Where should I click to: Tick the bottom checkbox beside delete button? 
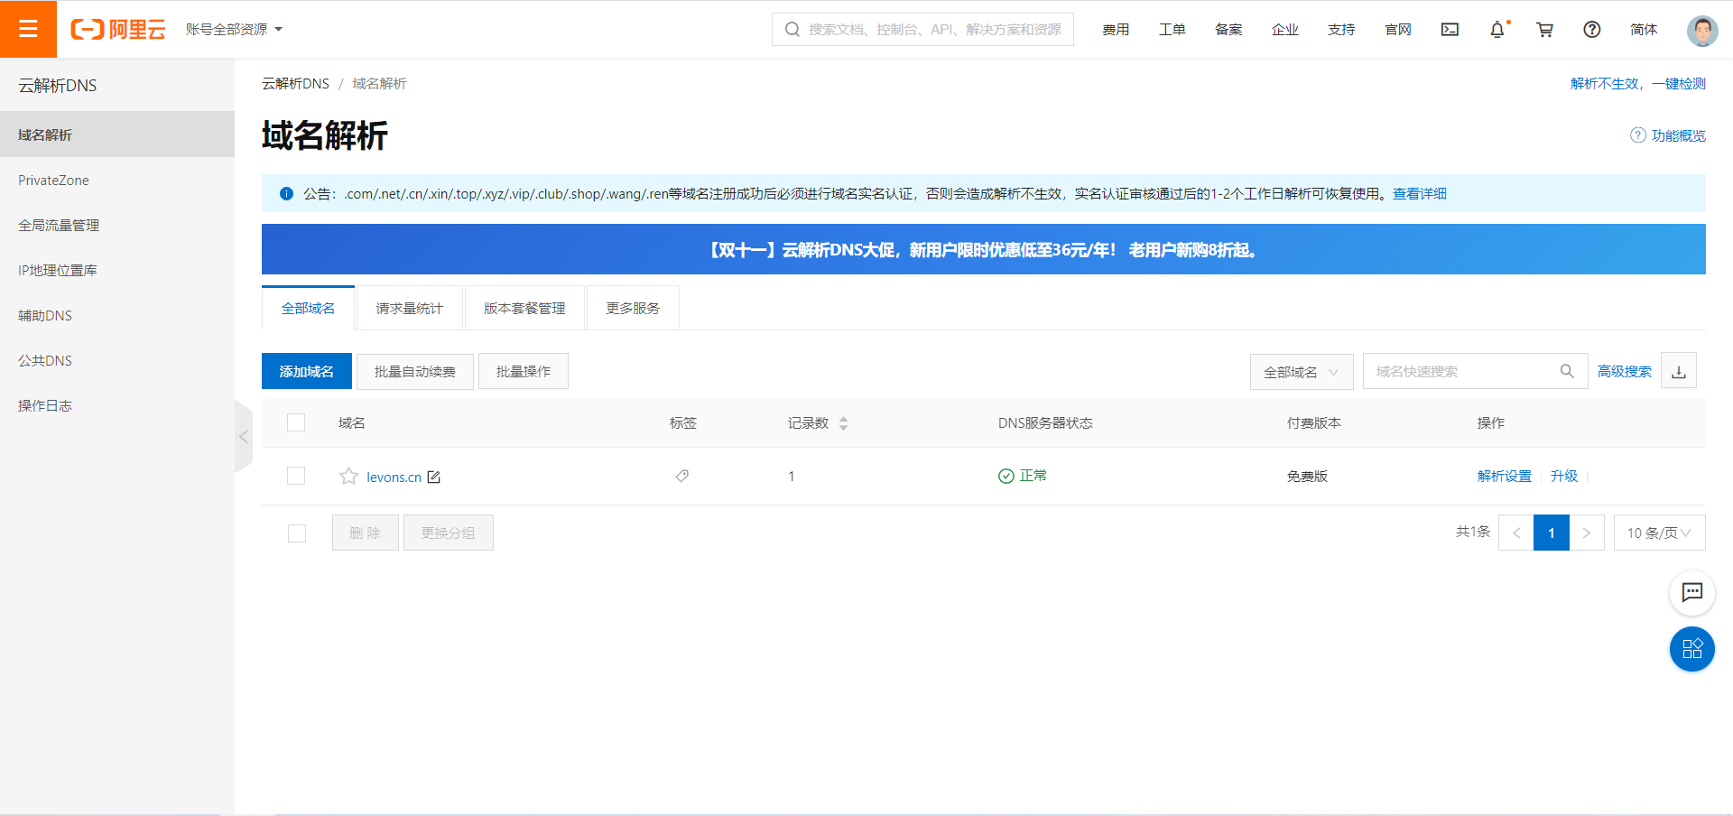click(x=297, y=533)
